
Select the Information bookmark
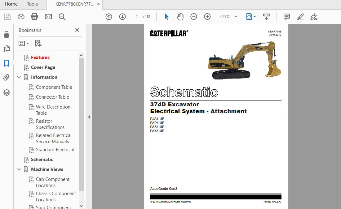44,77
